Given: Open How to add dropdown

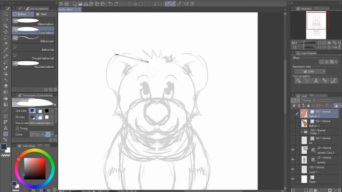Looking at the screenshot, I should pyautogui.click(x=42, y=123).
